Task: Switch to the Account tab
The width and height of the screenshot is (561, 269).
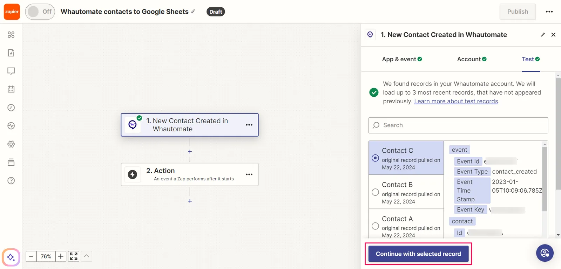Action: tap(472, 59)
